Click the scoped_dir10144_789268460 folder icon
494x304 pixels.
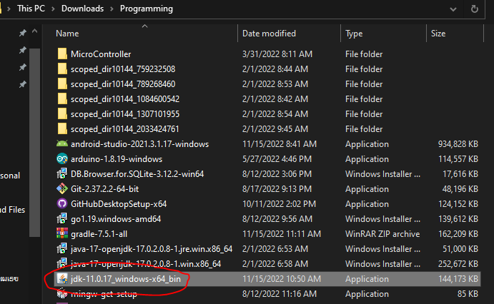tap(62, 84)
